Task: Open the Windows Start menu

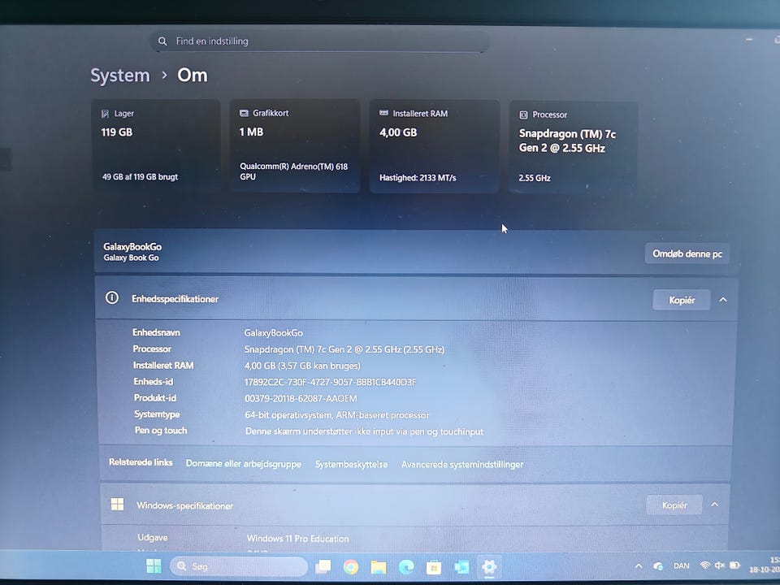Action: pos(154,566)
